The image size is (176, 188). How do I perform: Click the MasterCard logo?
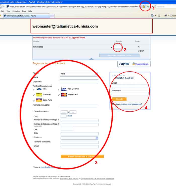(64, 95)
